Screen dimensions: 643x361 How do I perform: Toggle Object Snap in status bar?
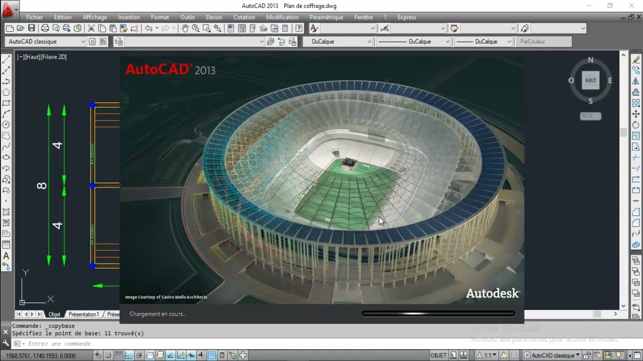pos(150,355)
